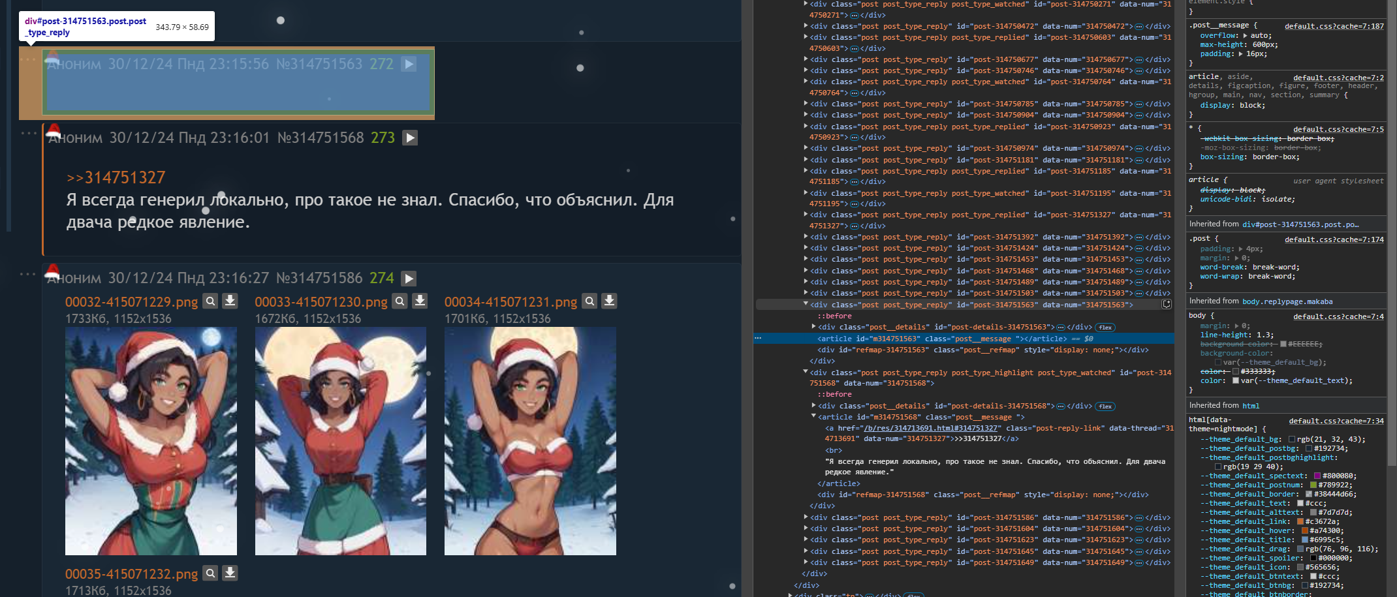Click inherited-from html link
Image resolution: width=1397 pixels, height=597 pixels.
click(x=1251, y=406)
